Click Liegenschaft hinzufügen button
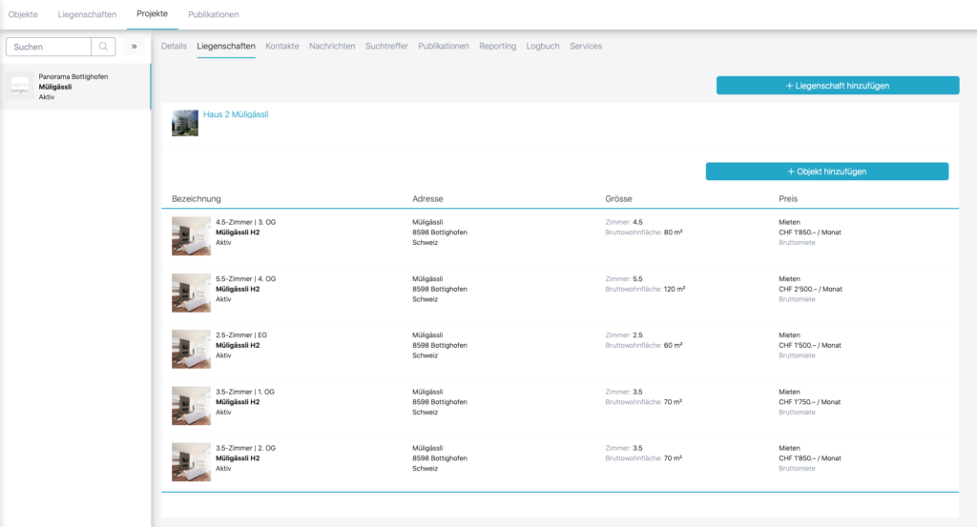 (x=837, y=86)
